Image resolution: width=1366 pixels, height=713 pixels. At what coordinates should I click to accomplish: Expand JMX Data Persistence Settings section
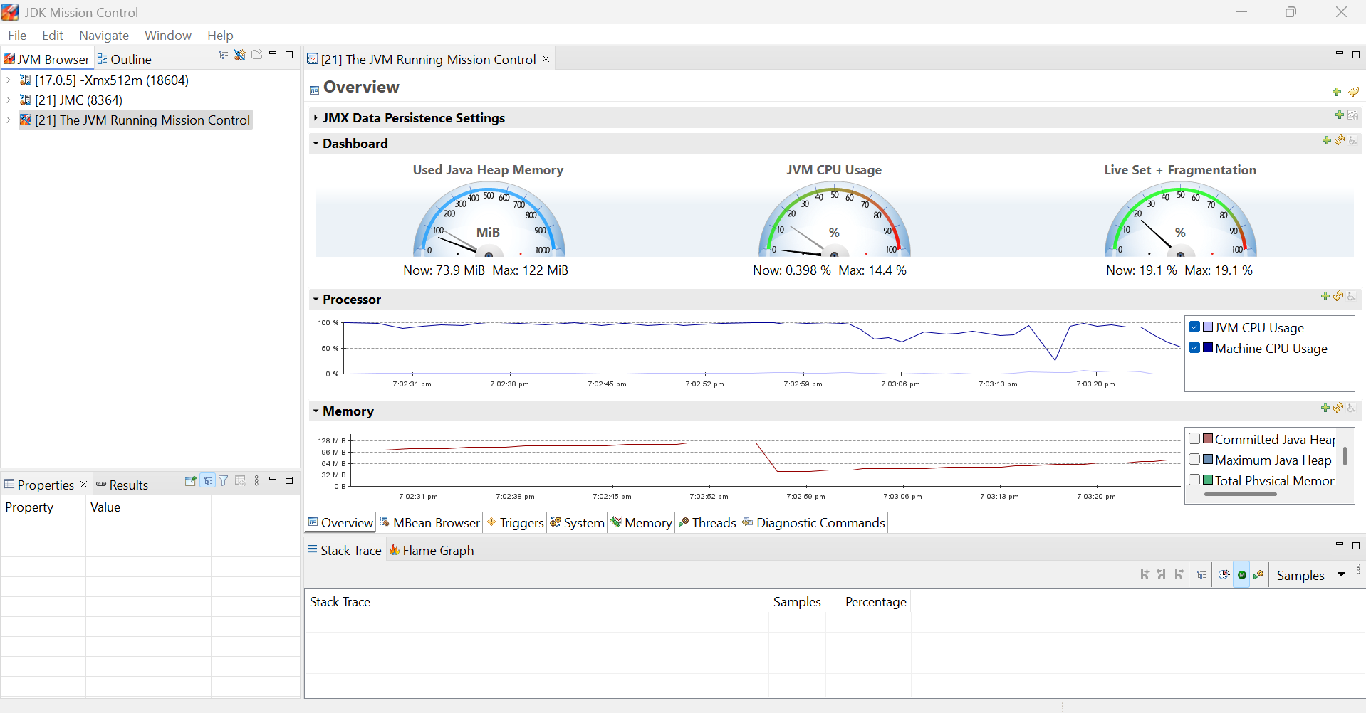pyautogui.click(x=316, y=118)
